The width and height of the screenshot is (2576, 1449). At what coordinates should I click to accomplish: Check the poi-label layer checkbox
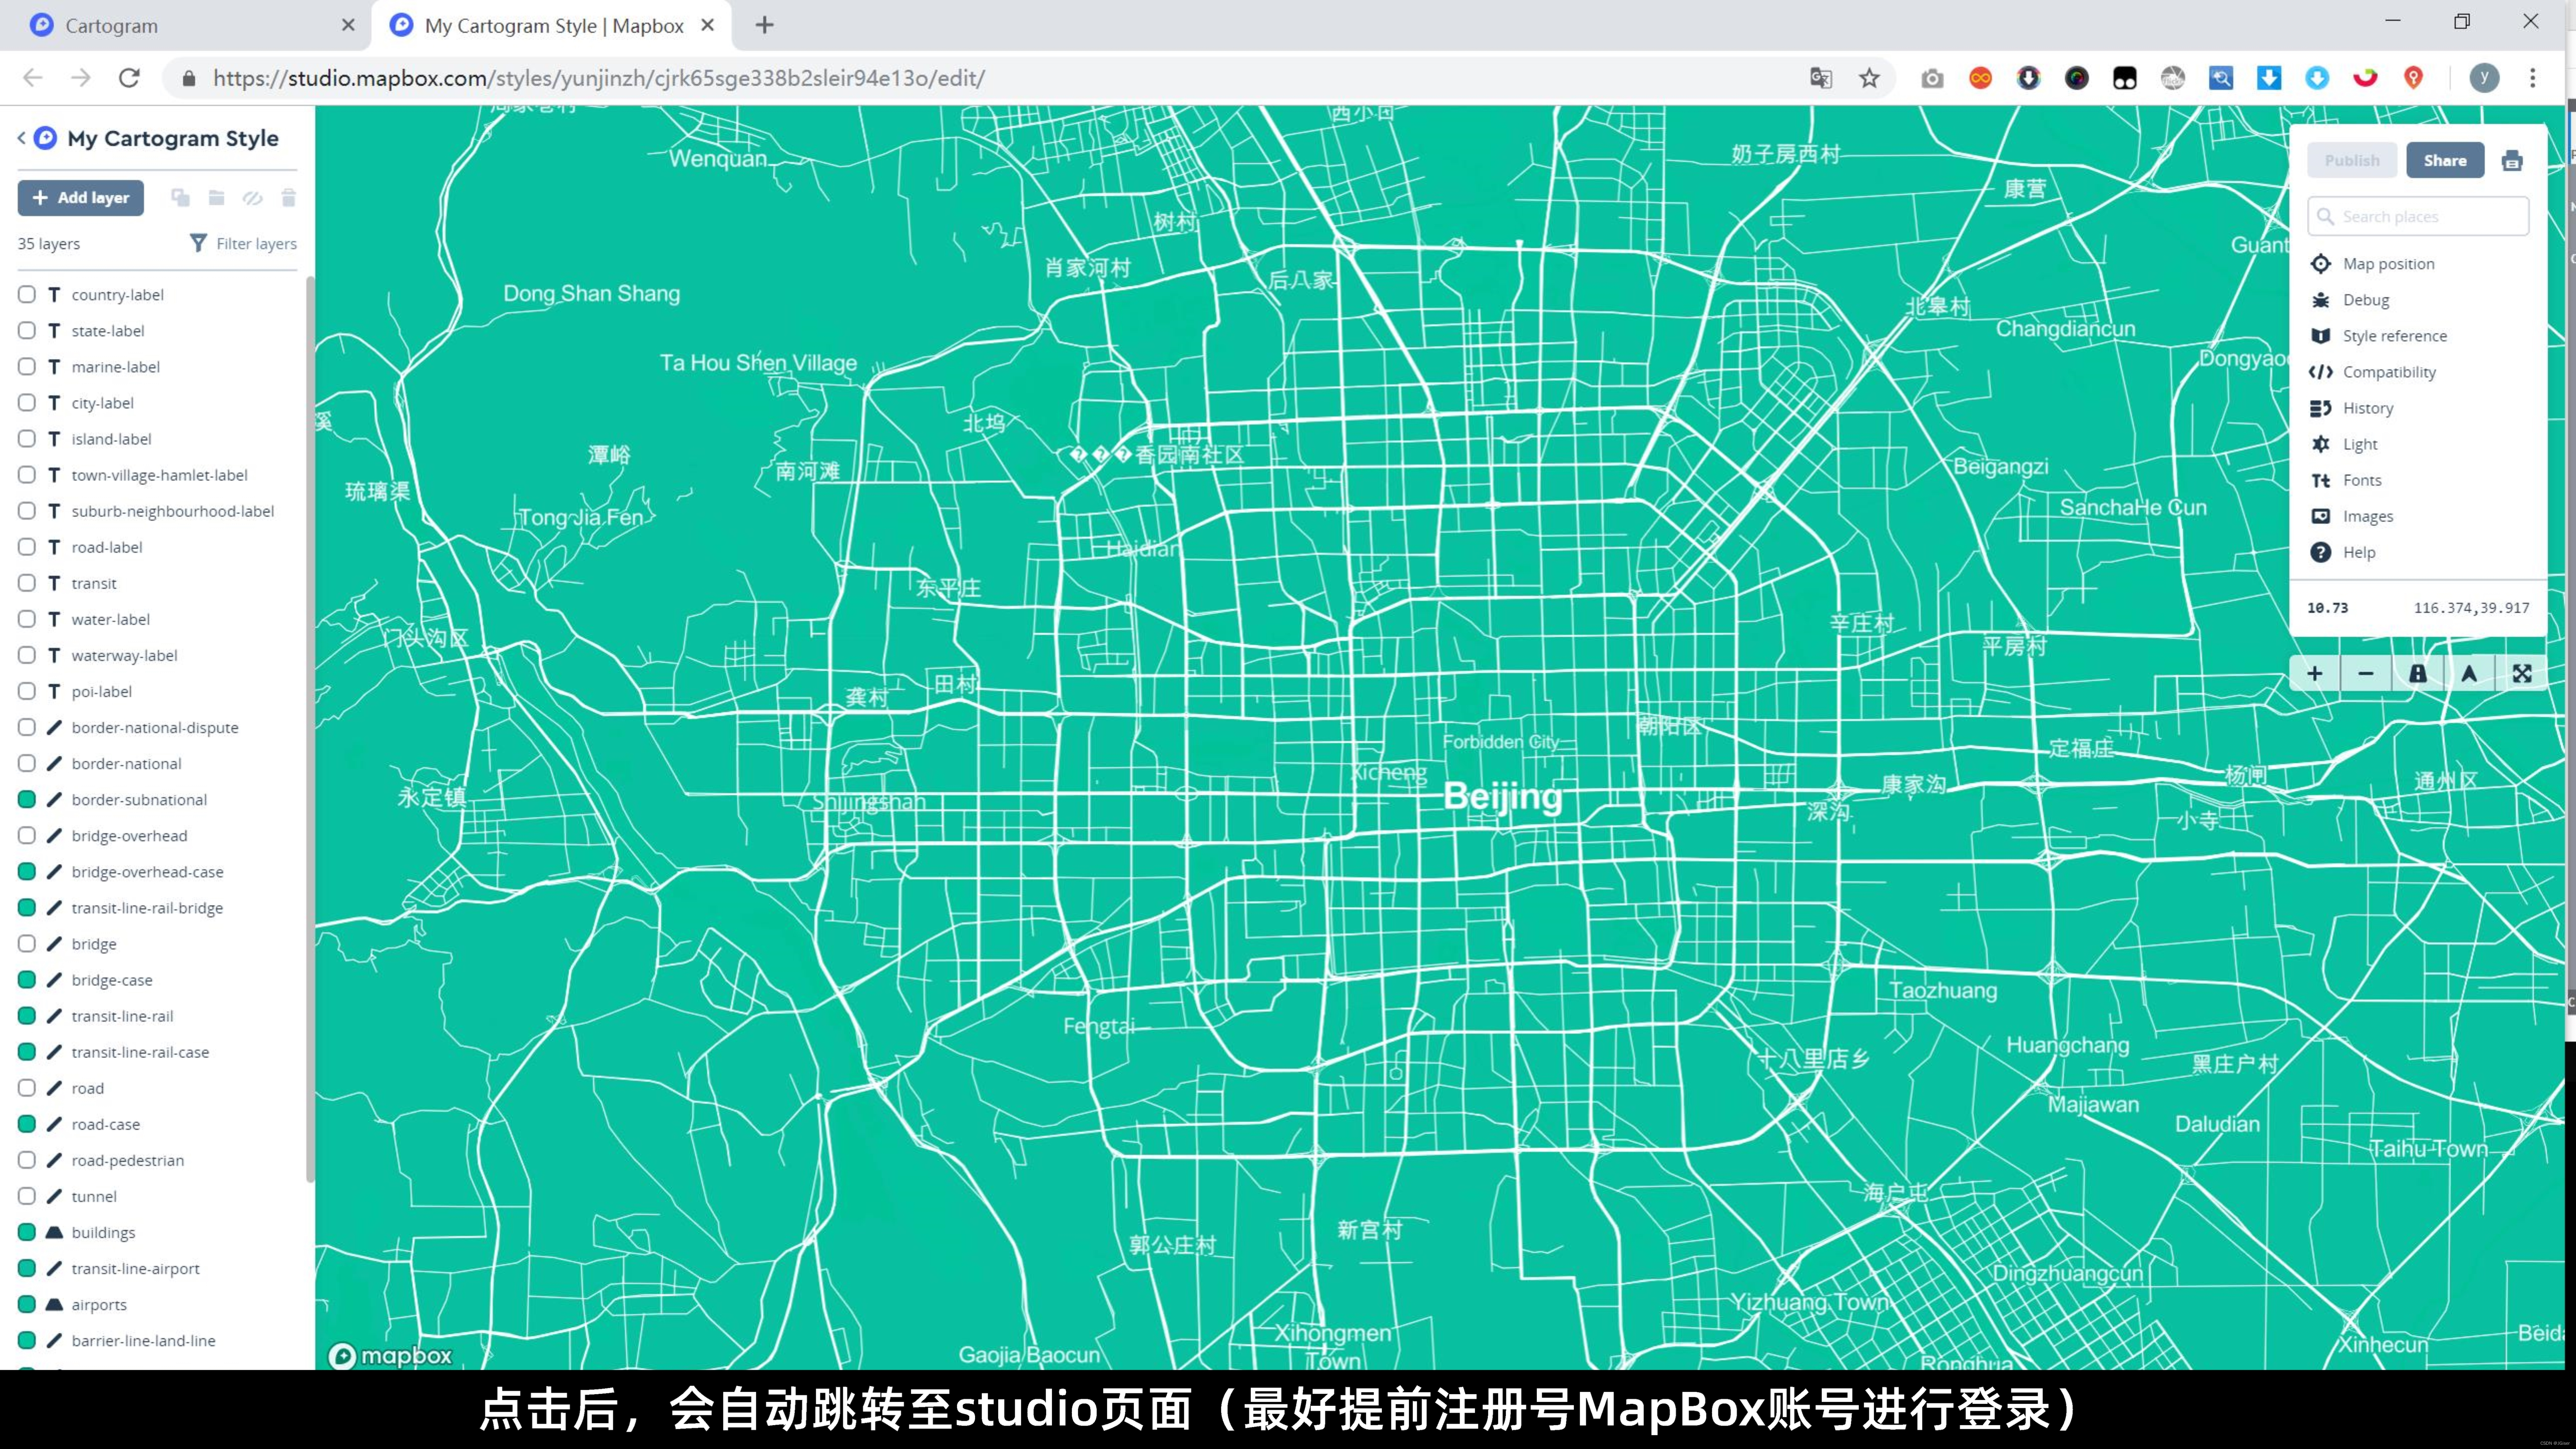coord(27,691)
